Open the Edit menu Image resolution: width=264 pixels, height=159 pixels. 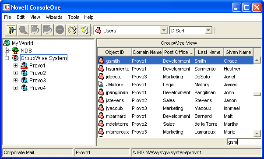tap(21, 17)
